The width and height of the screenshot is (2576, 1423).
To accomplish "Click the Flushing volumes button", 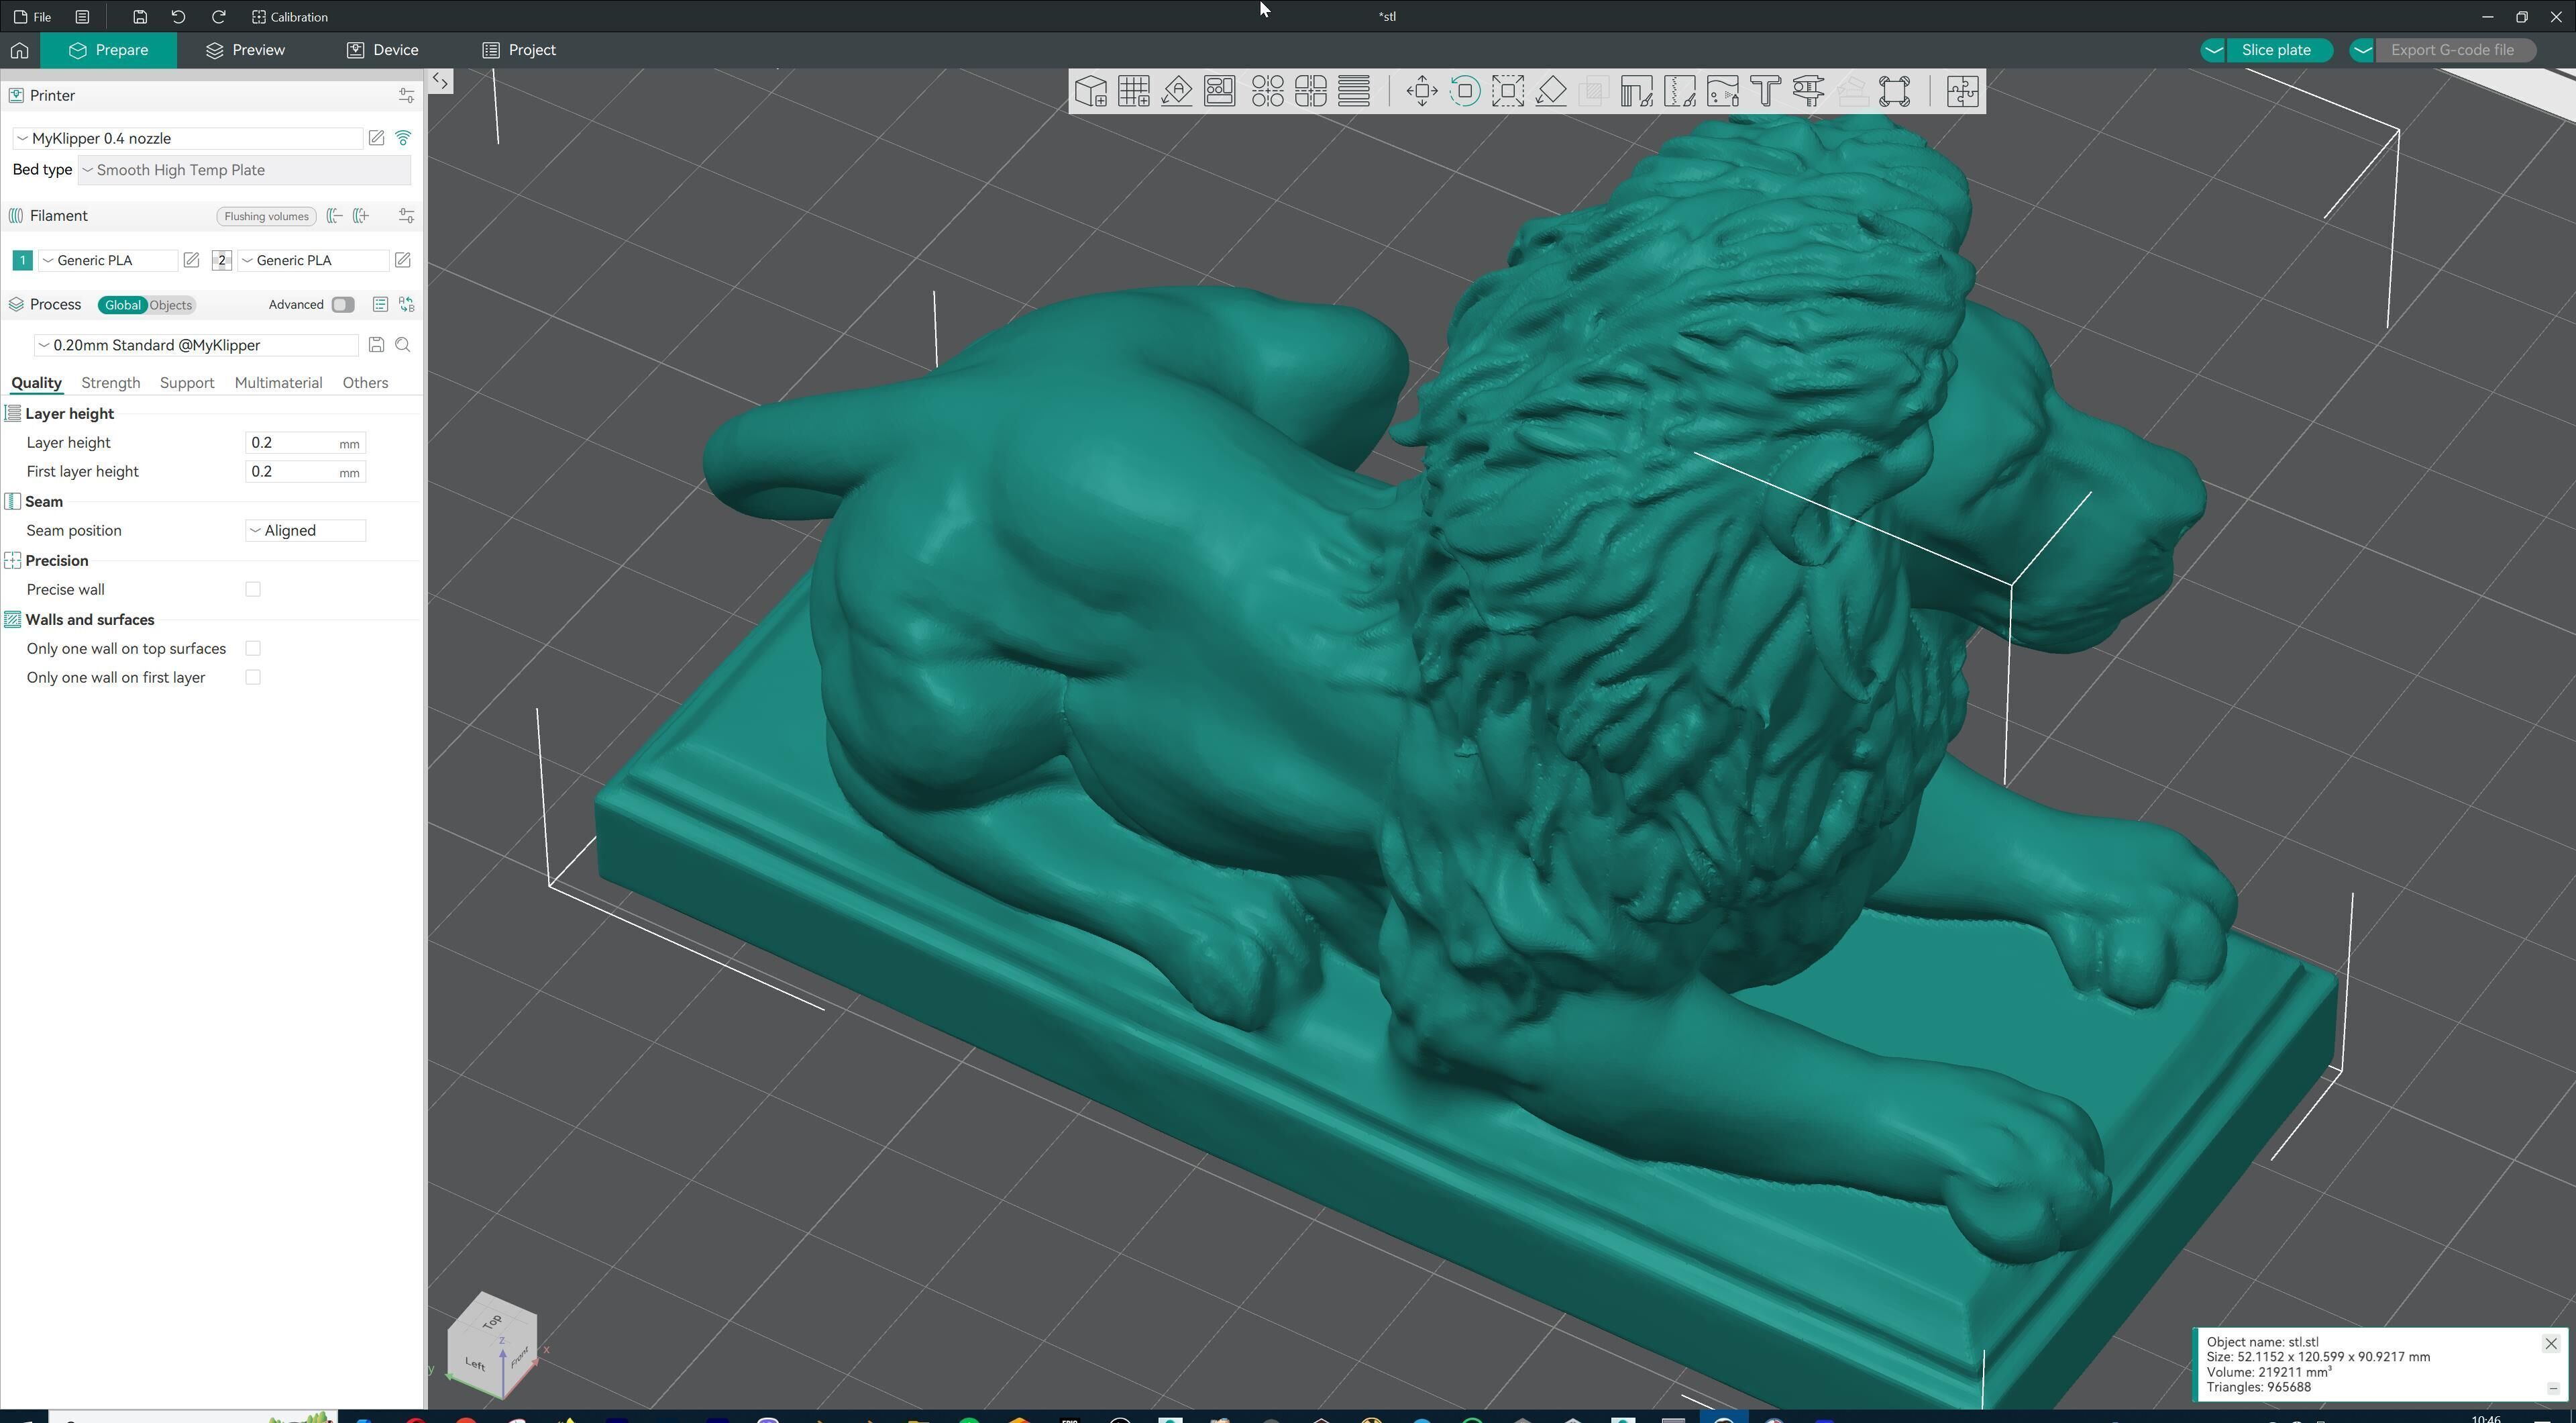I will [x=266, y=216].
